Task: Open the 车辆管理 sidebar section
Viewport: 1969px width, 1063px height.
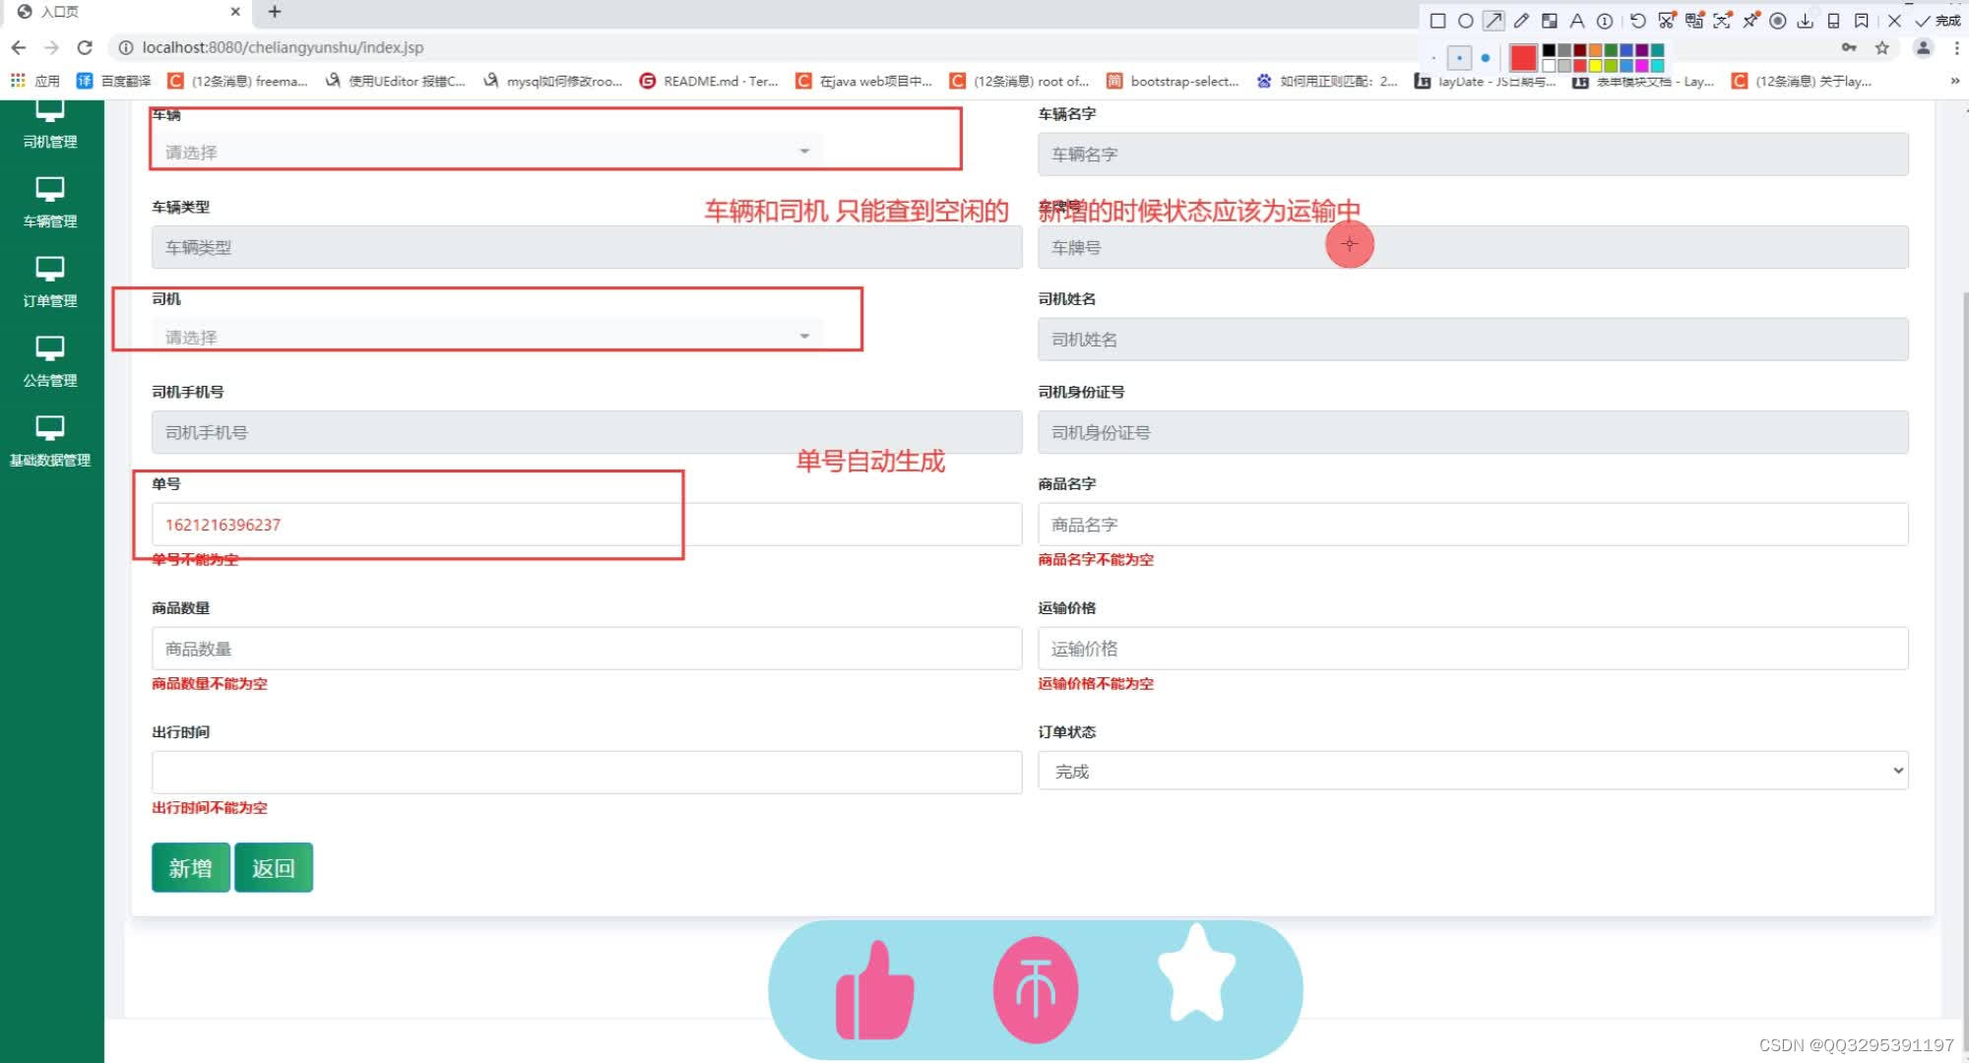Action: pos(50,204)
